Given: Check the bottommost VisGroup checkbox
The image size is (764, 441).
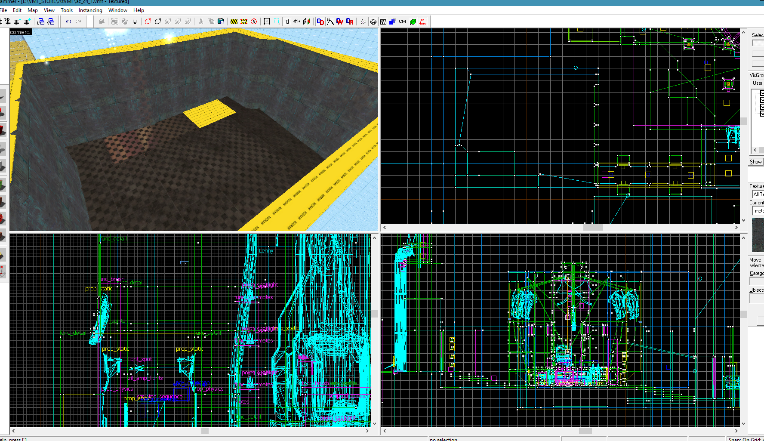Looking at the screenshot, I should tap(762, 114).
